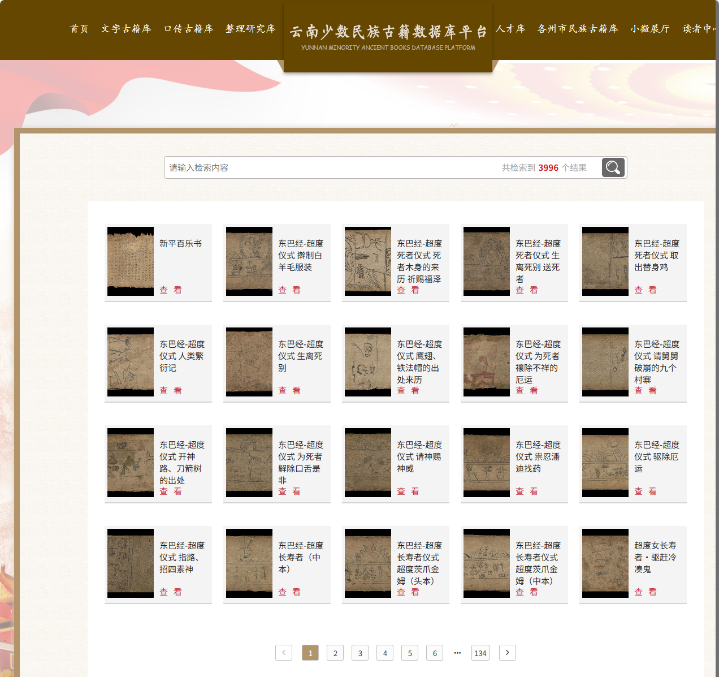Open thumbnail for 东巴经-超度仪式 生离死别

(249, 362)
